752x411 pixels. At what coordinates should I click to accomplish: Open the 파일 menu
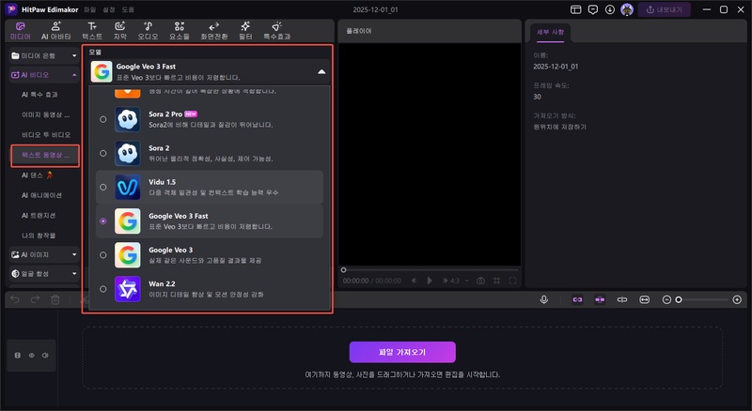89,9
